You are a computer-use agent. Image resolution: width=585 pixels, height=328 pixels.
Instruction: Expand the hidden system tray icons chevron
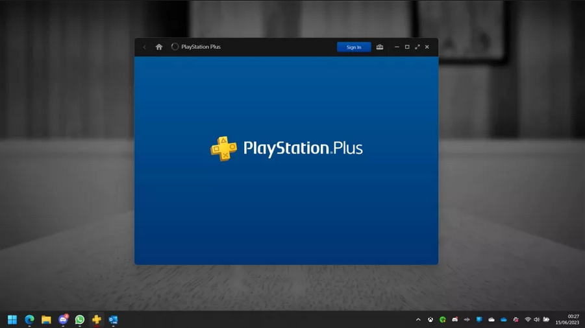(x=418, y=320)
